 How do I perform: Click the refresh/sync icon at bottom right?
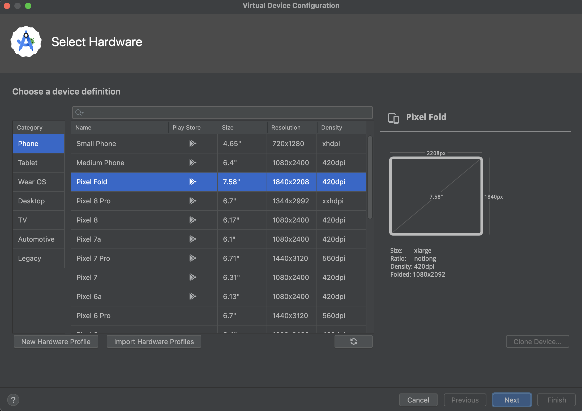tap(353, 341)
